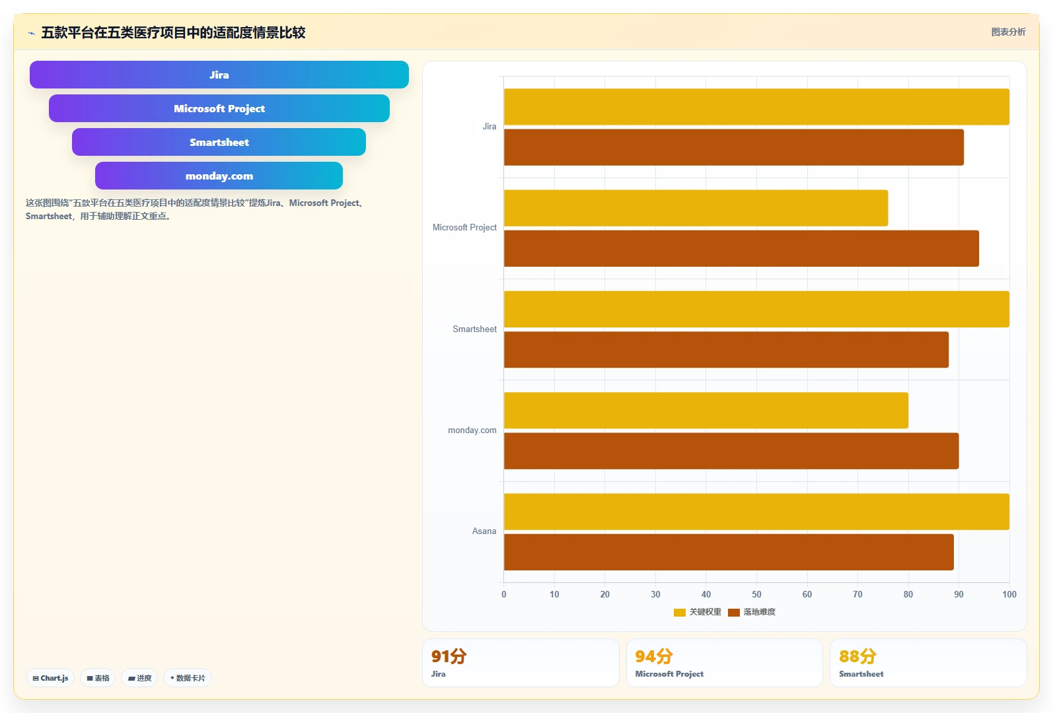
Task: Click the 图表分析 label in header
Action: [1008, 32]
